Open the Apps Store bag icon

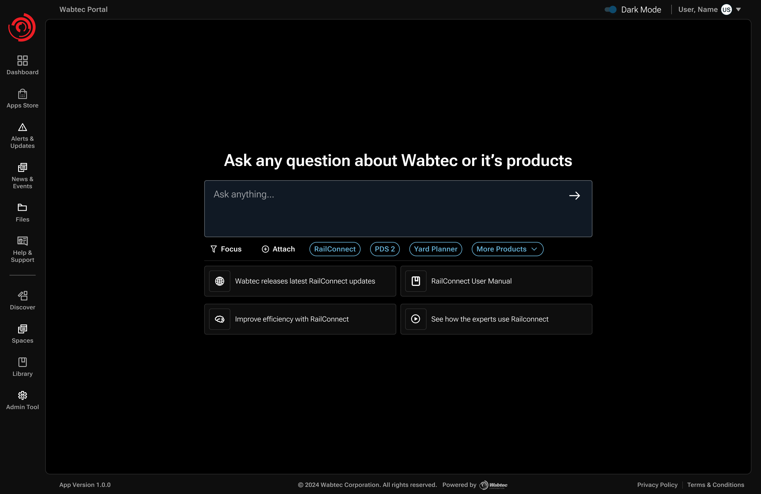[22, 94]
